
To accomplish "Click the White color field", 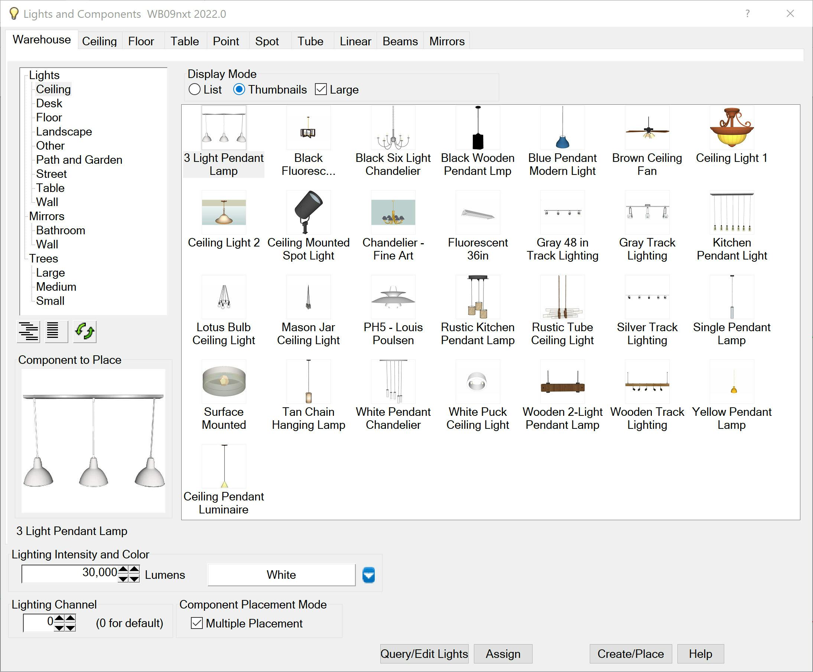I will click(x=281, y=575).
